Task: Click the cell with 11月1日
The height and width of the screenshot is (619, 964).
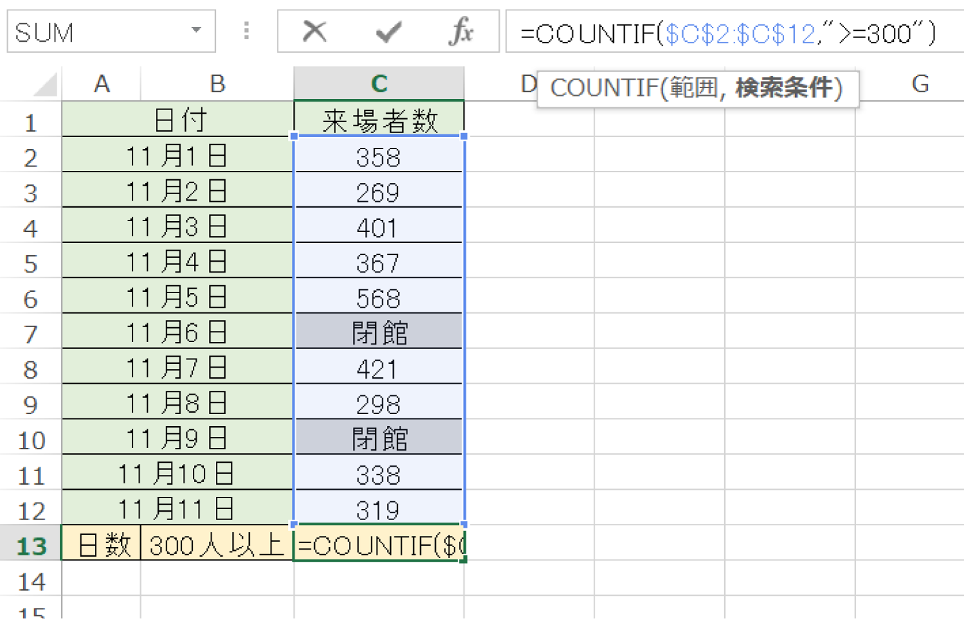Action: [x=177, y=155]
